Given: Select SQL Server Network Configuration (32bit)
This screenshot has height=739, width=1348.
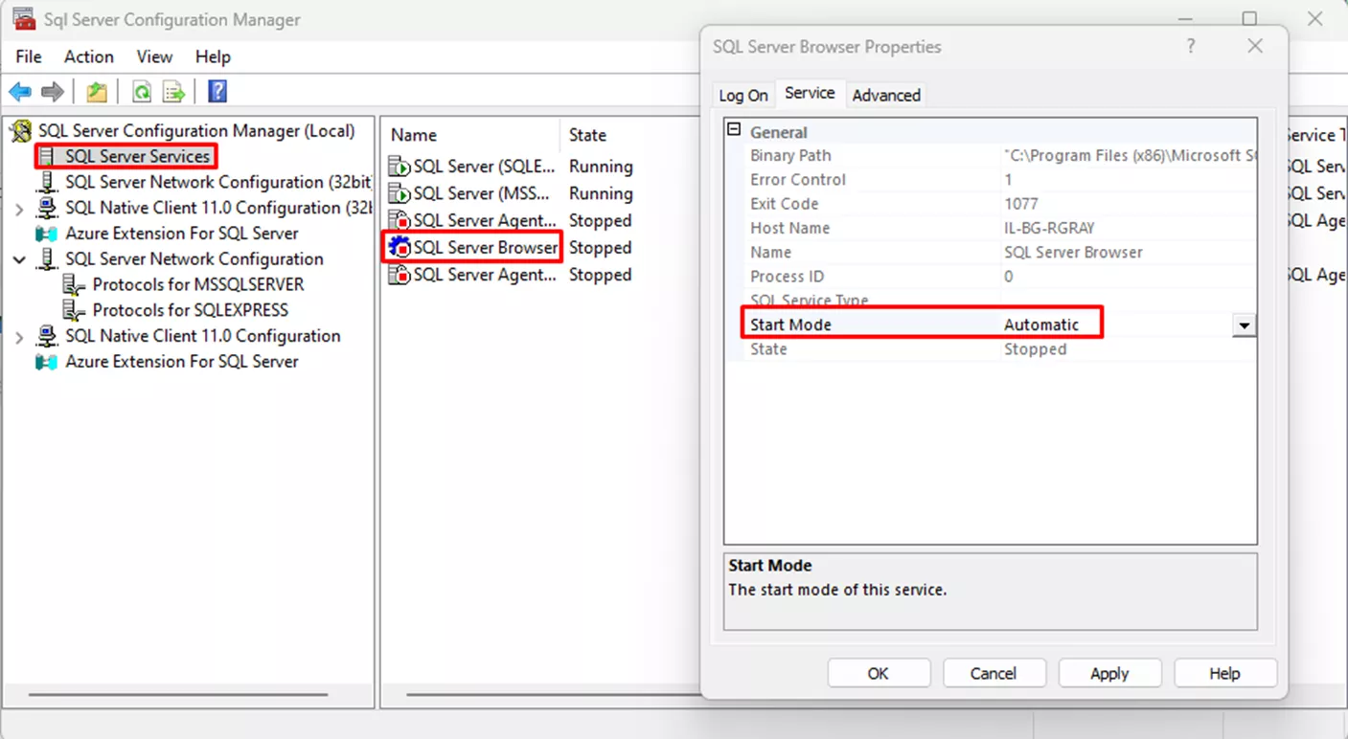Looking at the screenshot, I should click(218, 183).
